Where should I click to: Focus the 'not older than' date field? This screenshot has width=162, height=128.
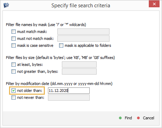point(69,91)
